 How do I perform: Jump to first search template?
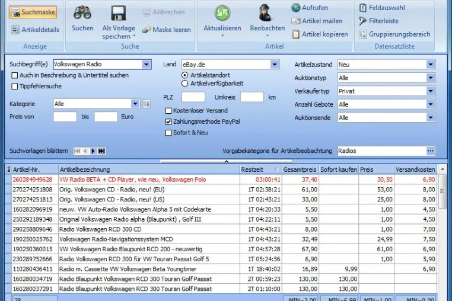[77, 151]
